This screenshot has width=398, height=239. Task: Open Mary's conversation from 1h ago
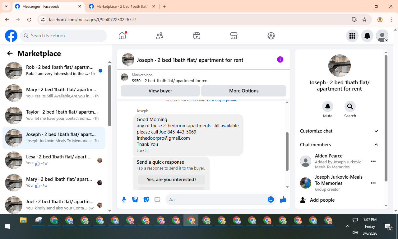[x=53, y=93]
